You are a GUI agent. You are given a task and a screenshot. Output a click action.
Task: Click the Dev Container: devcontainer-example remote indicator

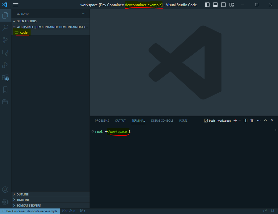point(30,211)
